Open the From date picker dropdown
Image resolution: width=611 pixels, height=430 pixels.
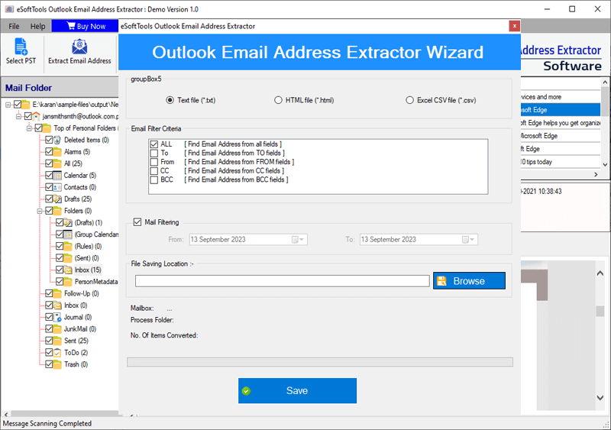pyautogui.click(x=299, y=239)
